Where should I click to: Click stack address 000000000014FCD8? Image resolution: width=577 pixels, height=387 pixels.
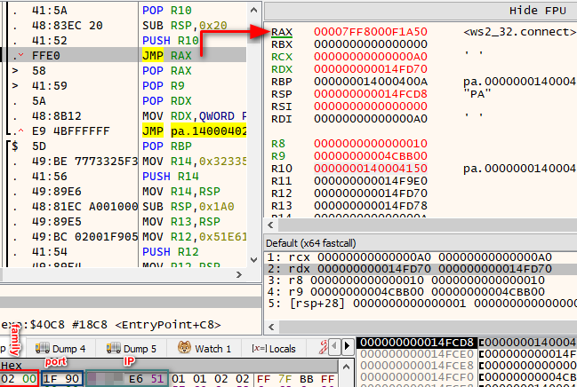point(417,343)
